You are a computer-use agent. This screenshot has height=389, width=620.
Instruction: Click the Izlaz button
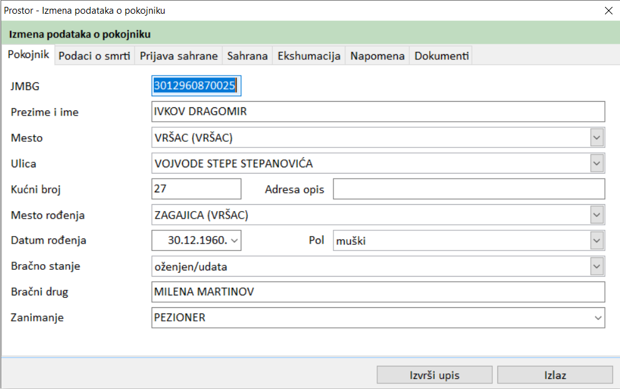coord(554,375)
